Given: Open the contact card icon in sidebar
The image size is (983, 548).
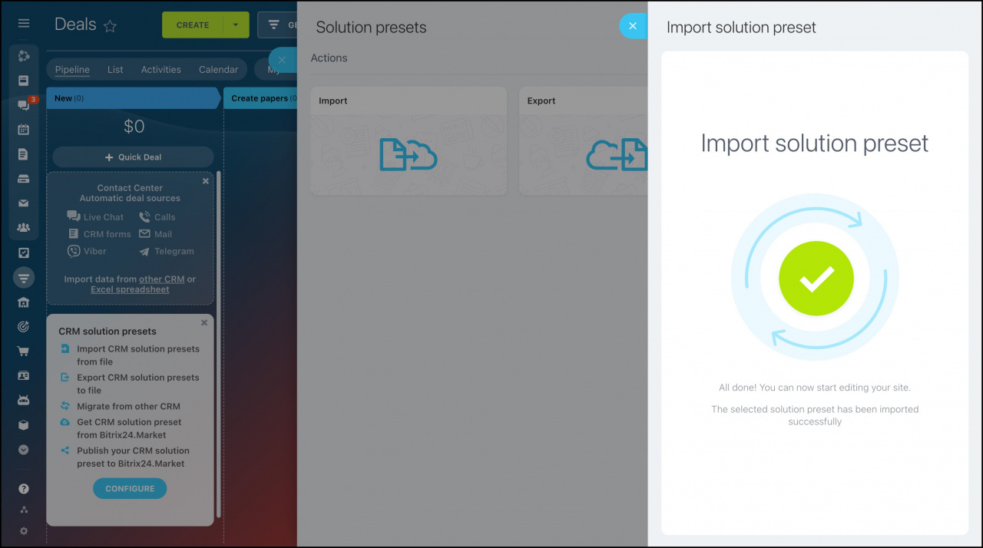Looking at the screenshot, I should [24, 376].
